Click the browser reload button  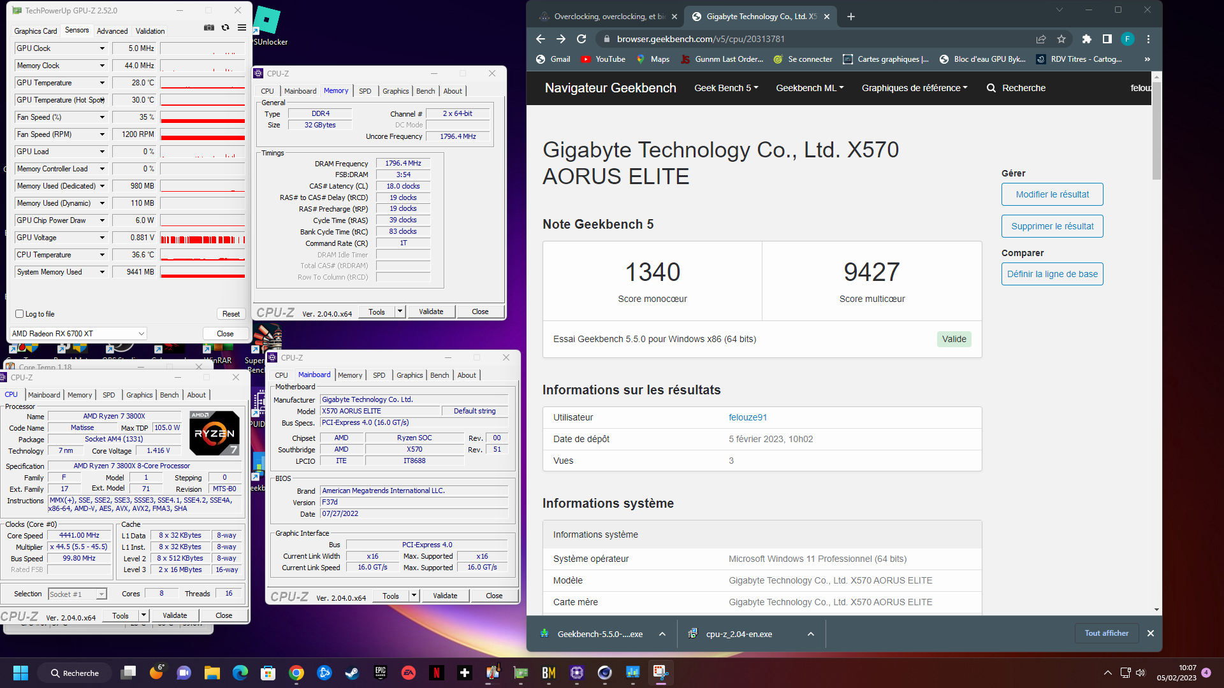point(581,39)
